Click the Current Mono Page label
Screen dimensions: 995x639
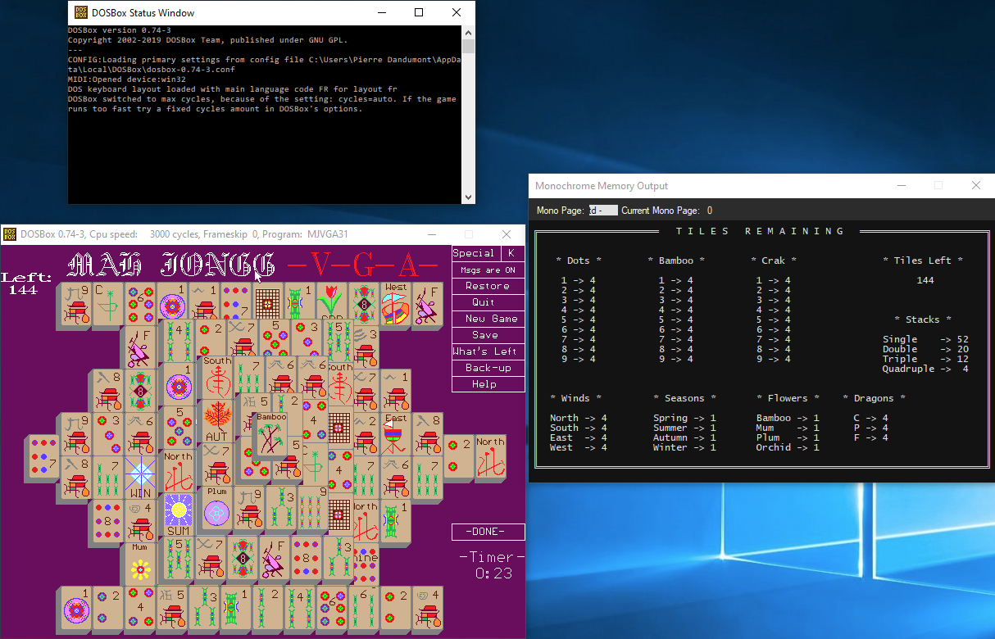661,211
